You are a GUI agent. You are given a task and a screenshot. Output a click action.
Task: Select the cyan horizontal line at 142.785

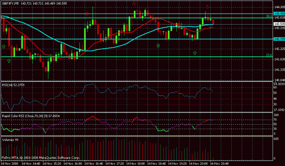pyautogui.click(x=137, y=39)
